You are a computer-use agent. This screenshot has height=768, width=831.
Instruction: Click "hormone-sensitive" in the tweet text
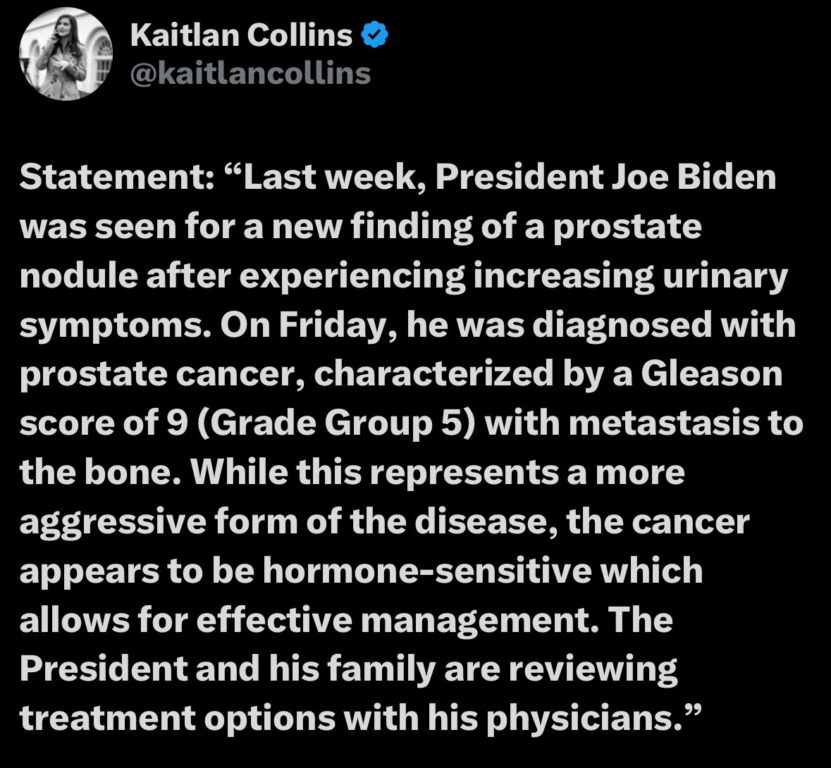coord(427,571)
